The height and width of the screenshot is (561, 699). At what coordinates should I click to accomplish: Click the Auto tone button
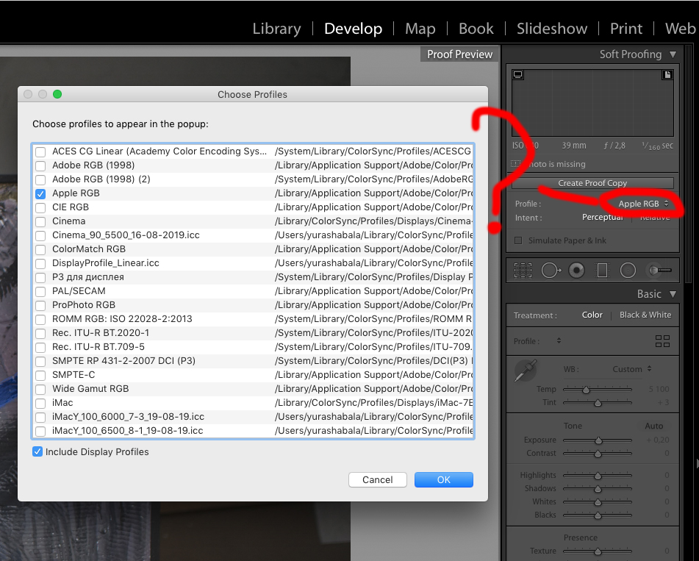click(654, 426)
